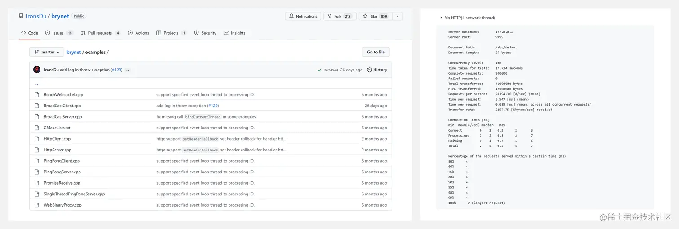Open CMakeLists.txt file
The image size is (679, 229).
click(x=57, y=128)
